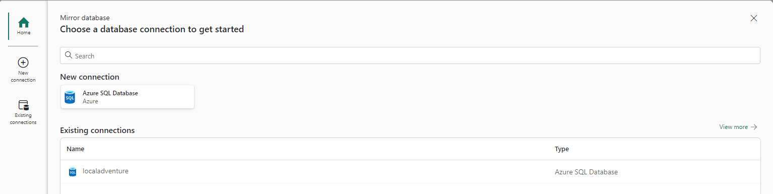Click the Azure SQL Database type cell
773x194 pixels.
(x=586, y=172)
